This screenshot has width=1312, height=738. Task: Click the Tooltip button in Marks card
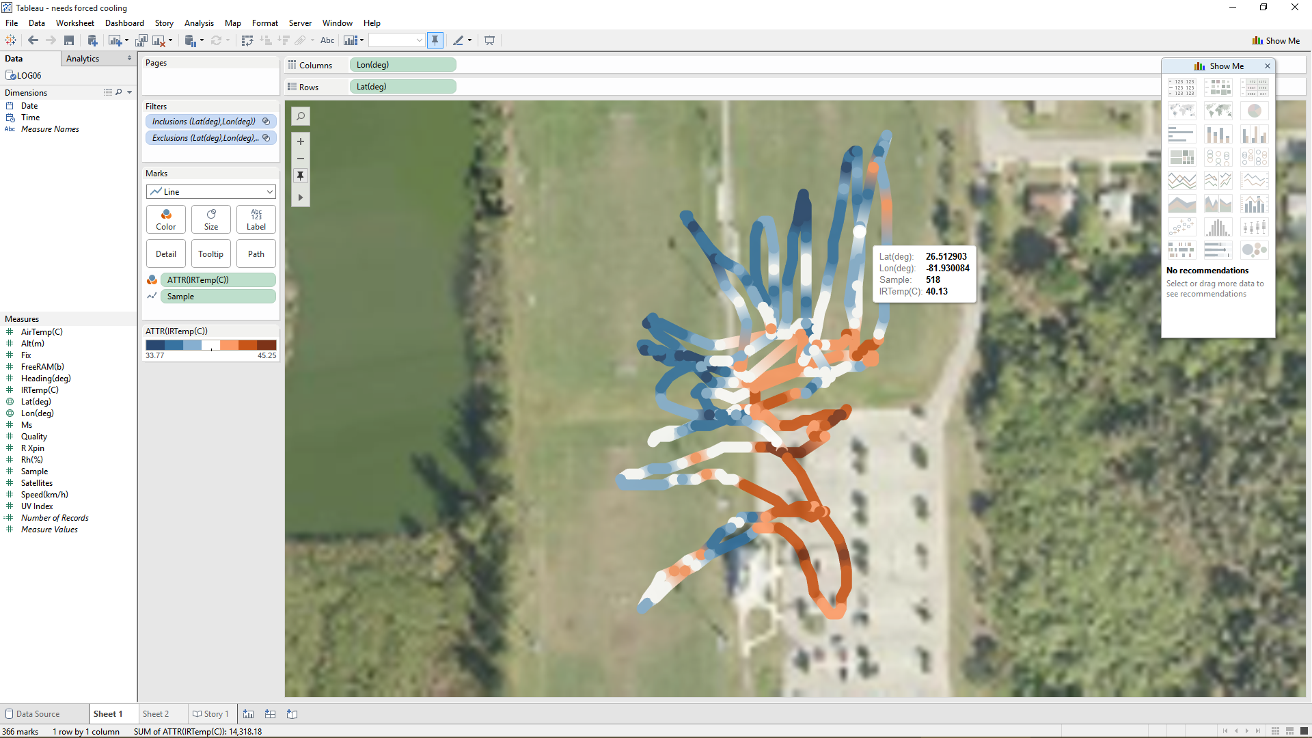tap(210, 254)
